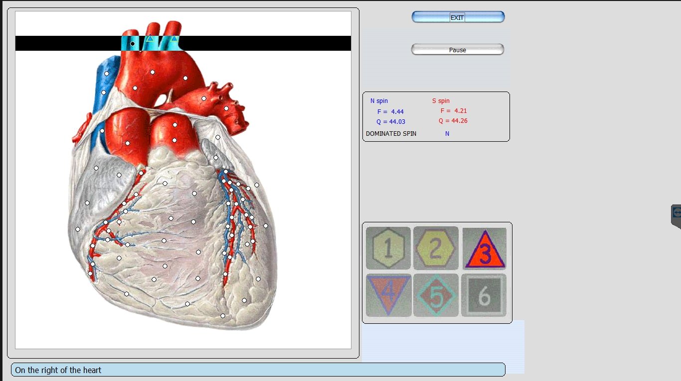Click the S spin label in readout panel

441,101
